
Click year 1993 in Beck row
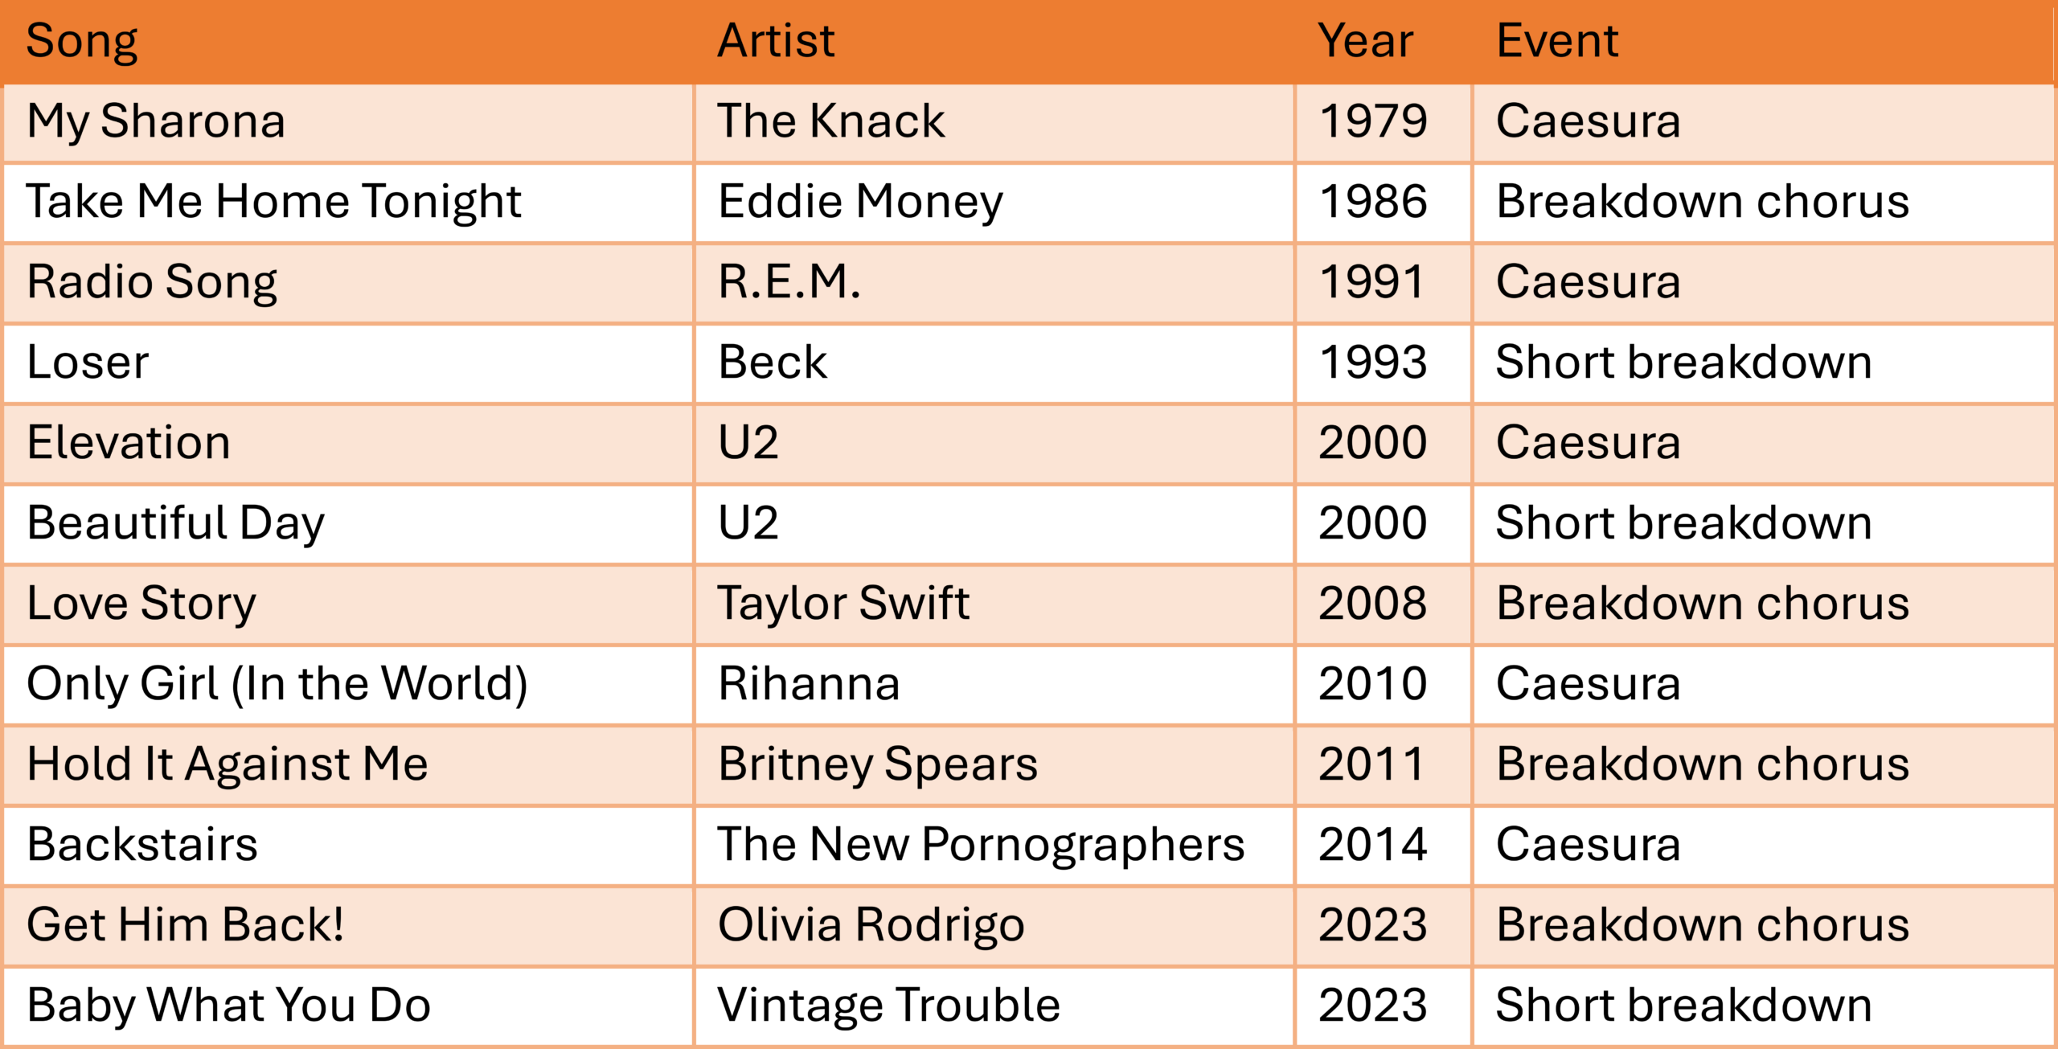[x=1384, y=363]
